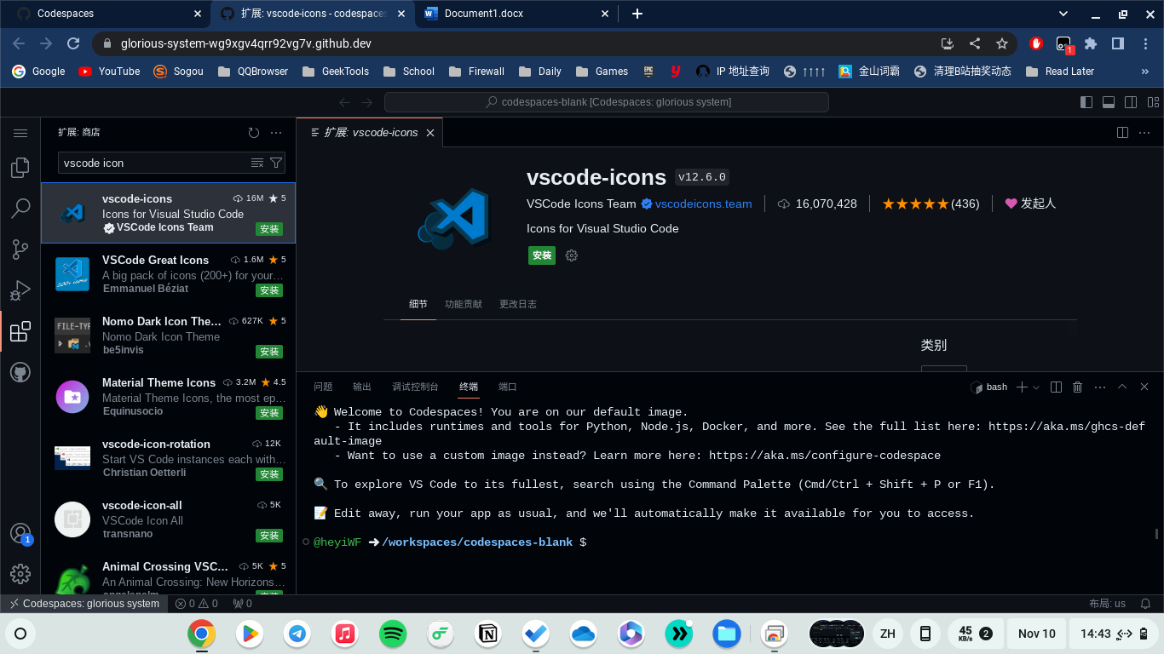
Task: Open the Manage gear in activity bar
Action: [x=20, y=574]
